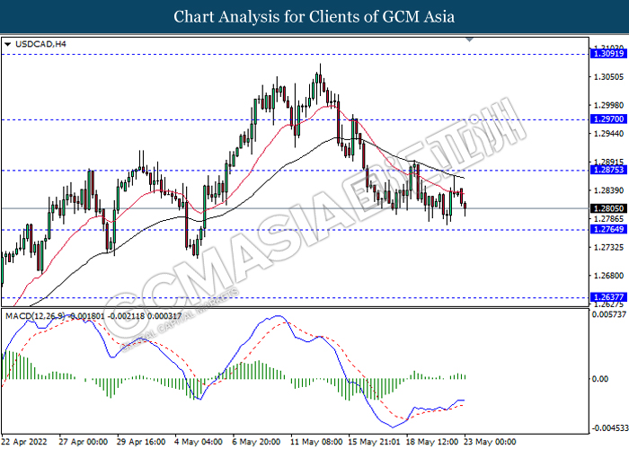This screenshot has width=629, height=449.
Task: Select the 1.27649 support level label
Action: pyautogui.click(x=608, y=229)
